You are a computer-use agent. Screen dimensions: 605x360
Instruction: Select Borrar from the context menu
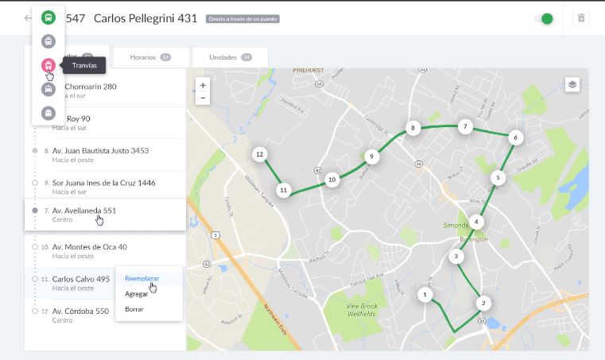(134, 309)
